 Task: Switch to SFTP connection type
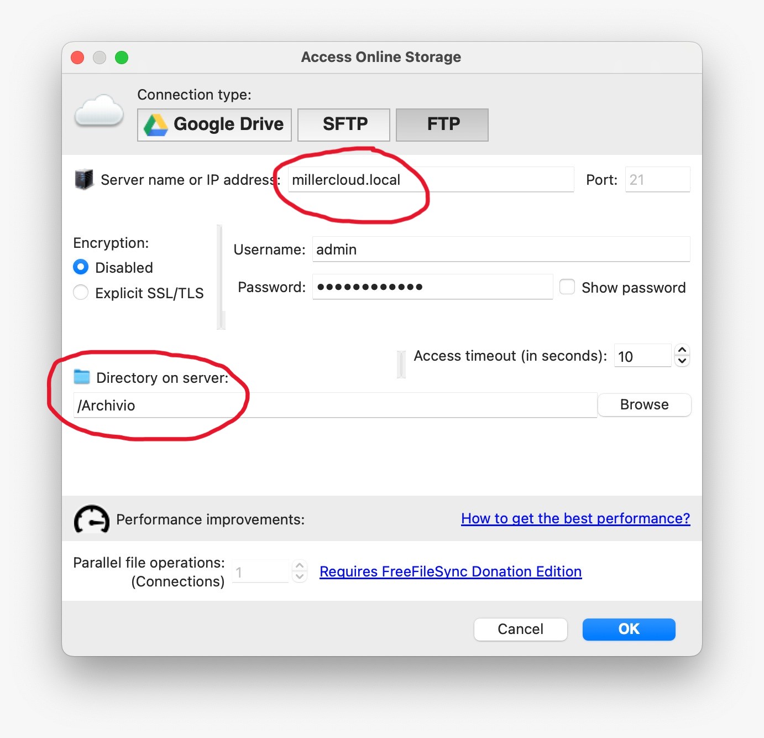coord(344,124)
